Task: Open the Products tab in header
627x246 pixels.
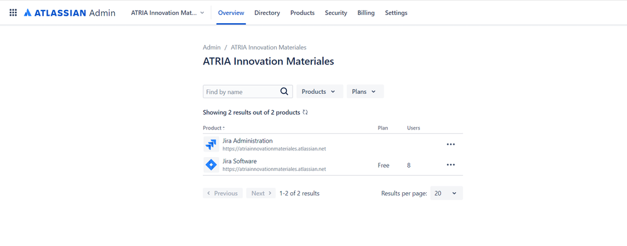Action: point(303,13)
